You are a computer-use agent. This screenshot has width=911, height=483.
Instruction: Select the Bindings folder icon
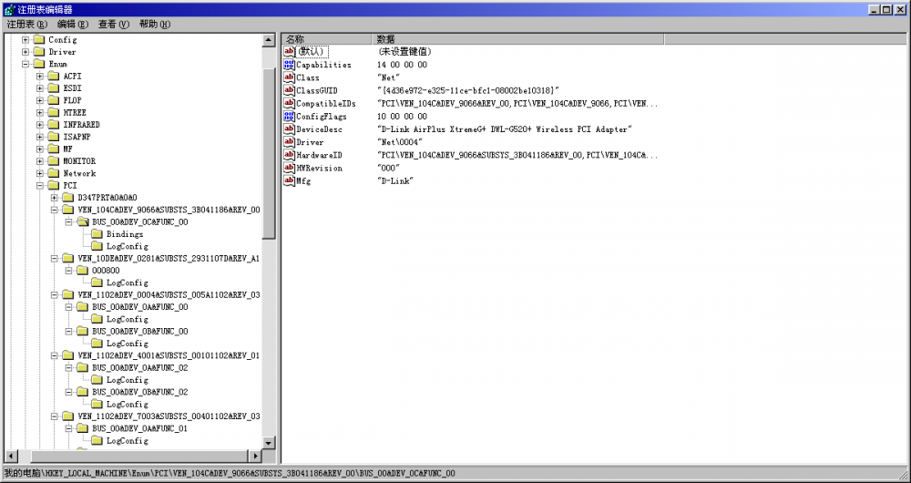(97, 234)
